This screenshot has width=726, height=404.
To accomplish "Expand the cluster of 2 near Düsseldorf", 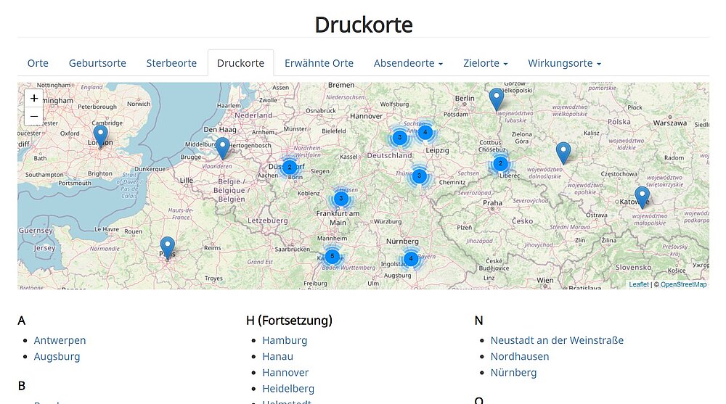I will (289, 167).
